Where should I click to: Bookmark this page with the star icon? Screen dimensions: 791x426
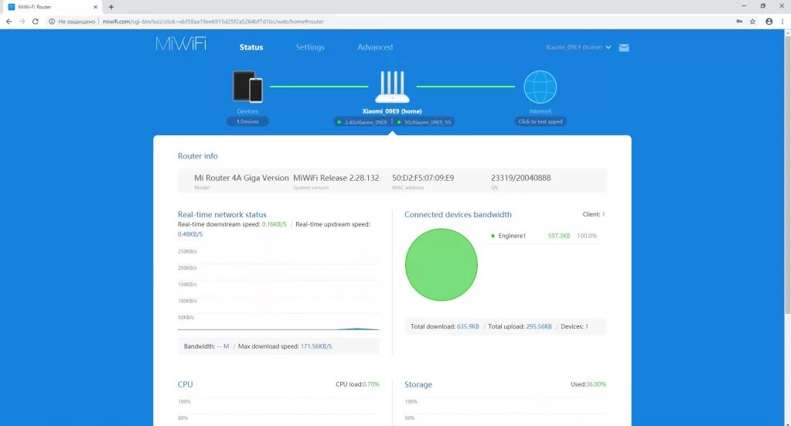point(752,21)
